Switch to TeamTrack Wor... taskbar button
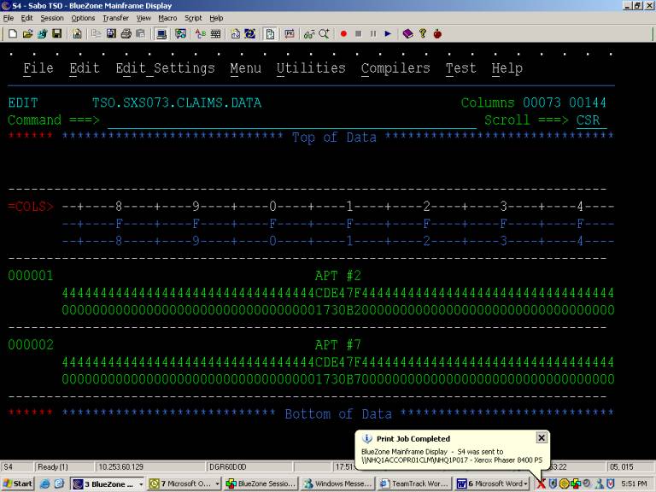The height and width of the screenshot is (492, 656). (x=414, y=483)
